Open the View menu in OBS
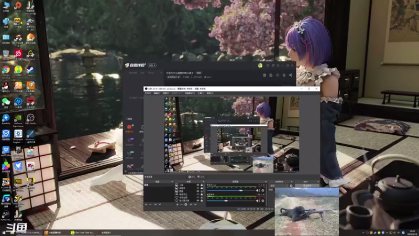Image resolution: width=419 pixels, height=236 pixels. tap(166, 93)
